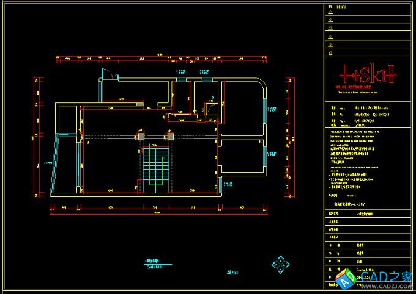Click the cyan compass symbol below the plan

[x=280, y=265]
